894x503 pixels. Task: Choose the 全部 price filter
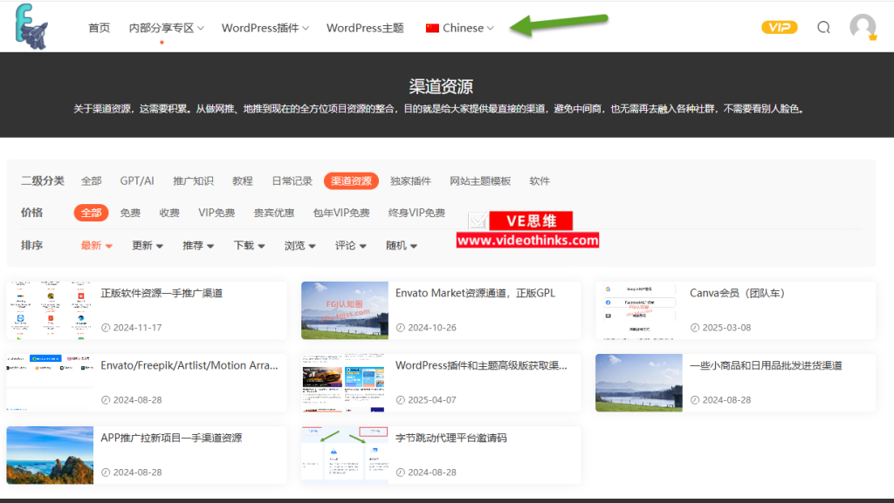(91, 213)
